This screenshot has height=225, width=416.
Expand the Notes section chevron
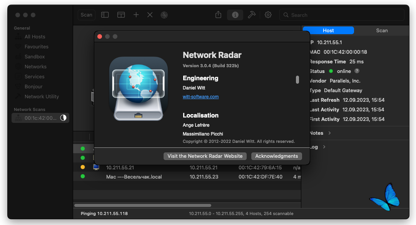329,133
